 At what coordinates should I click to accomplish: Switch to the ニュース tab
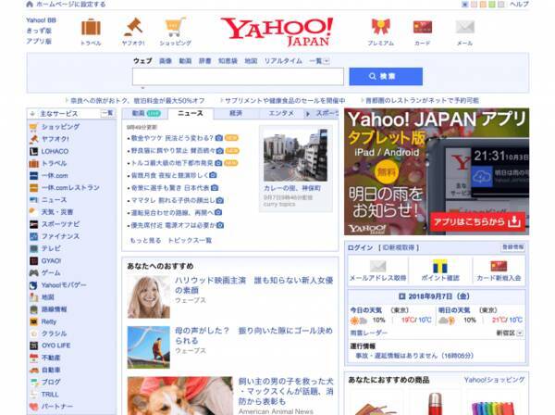[x=191, y=113]
